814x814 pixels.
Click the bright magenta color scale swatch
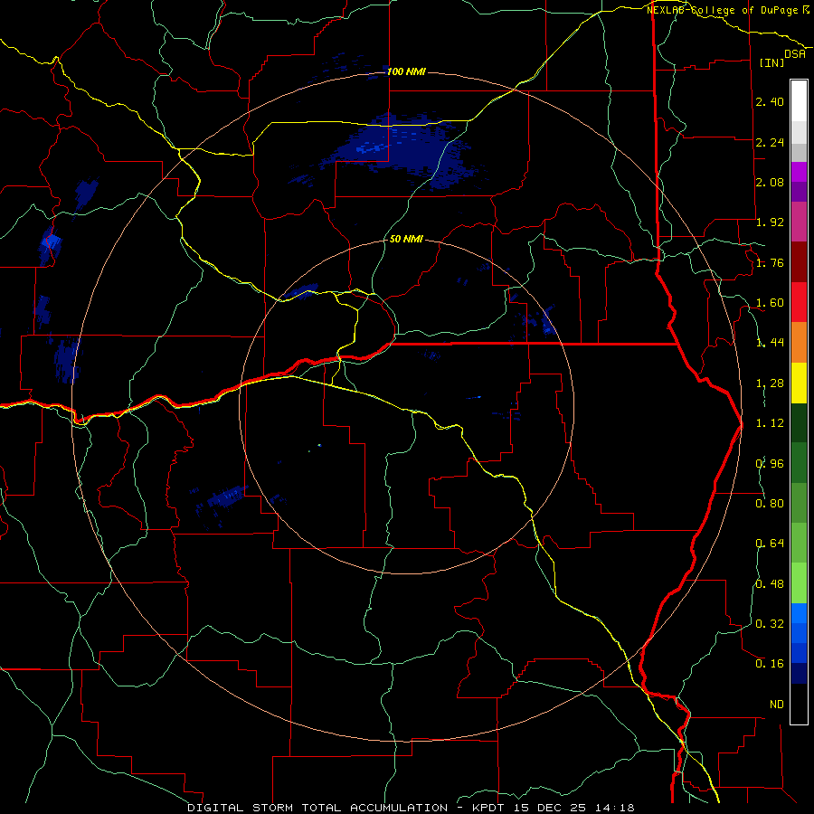[x=799, y=172]
